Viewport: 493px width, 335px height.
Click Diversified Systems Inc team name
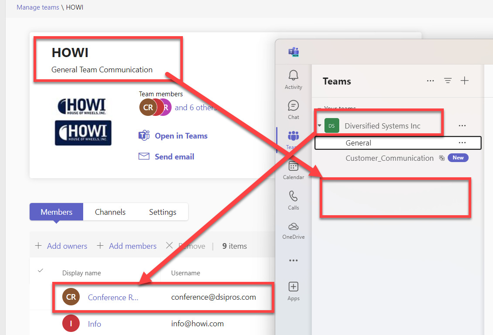click(382, 126)
